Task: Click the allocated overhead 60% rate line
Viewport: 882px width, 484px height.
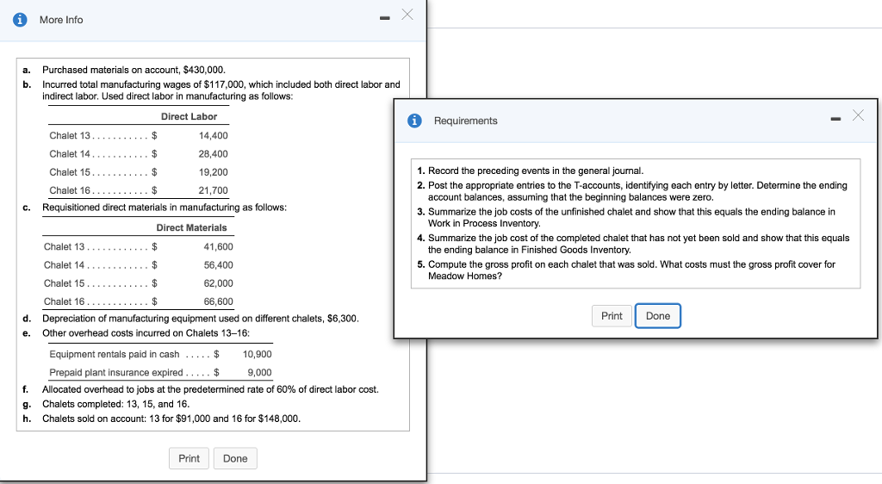Action: tap(210, 389)
